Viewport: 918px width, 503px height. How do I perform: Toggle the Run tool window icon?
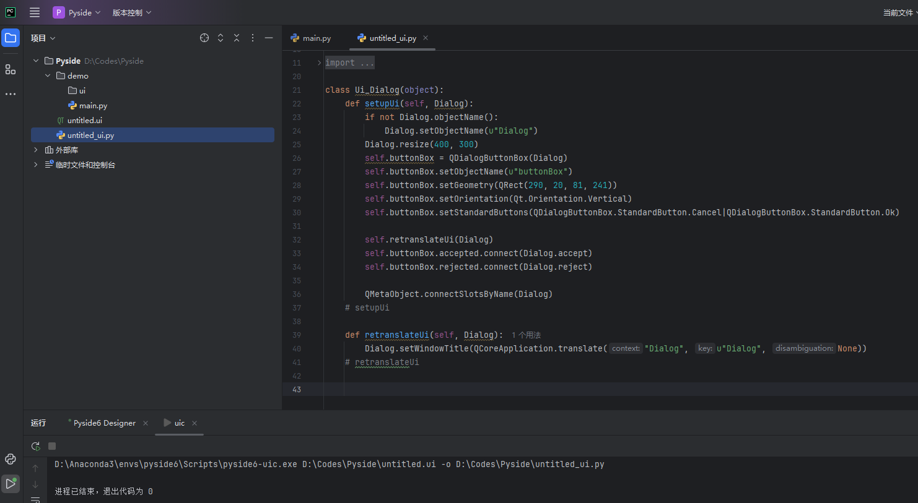pyautogui.click(x=11, y=484)
